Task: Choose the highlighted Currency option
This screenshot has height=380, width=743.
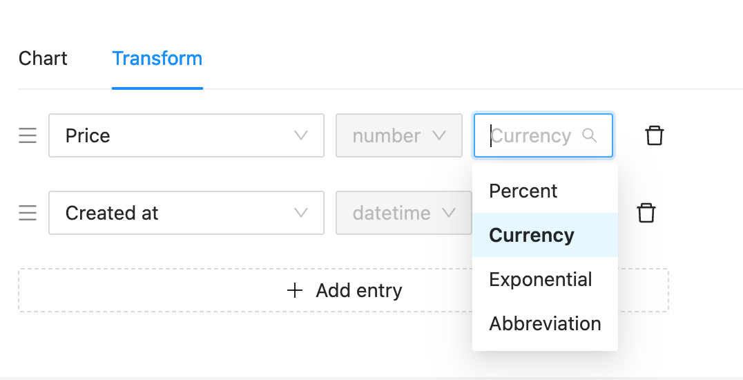Action: (x=545, y=236)
